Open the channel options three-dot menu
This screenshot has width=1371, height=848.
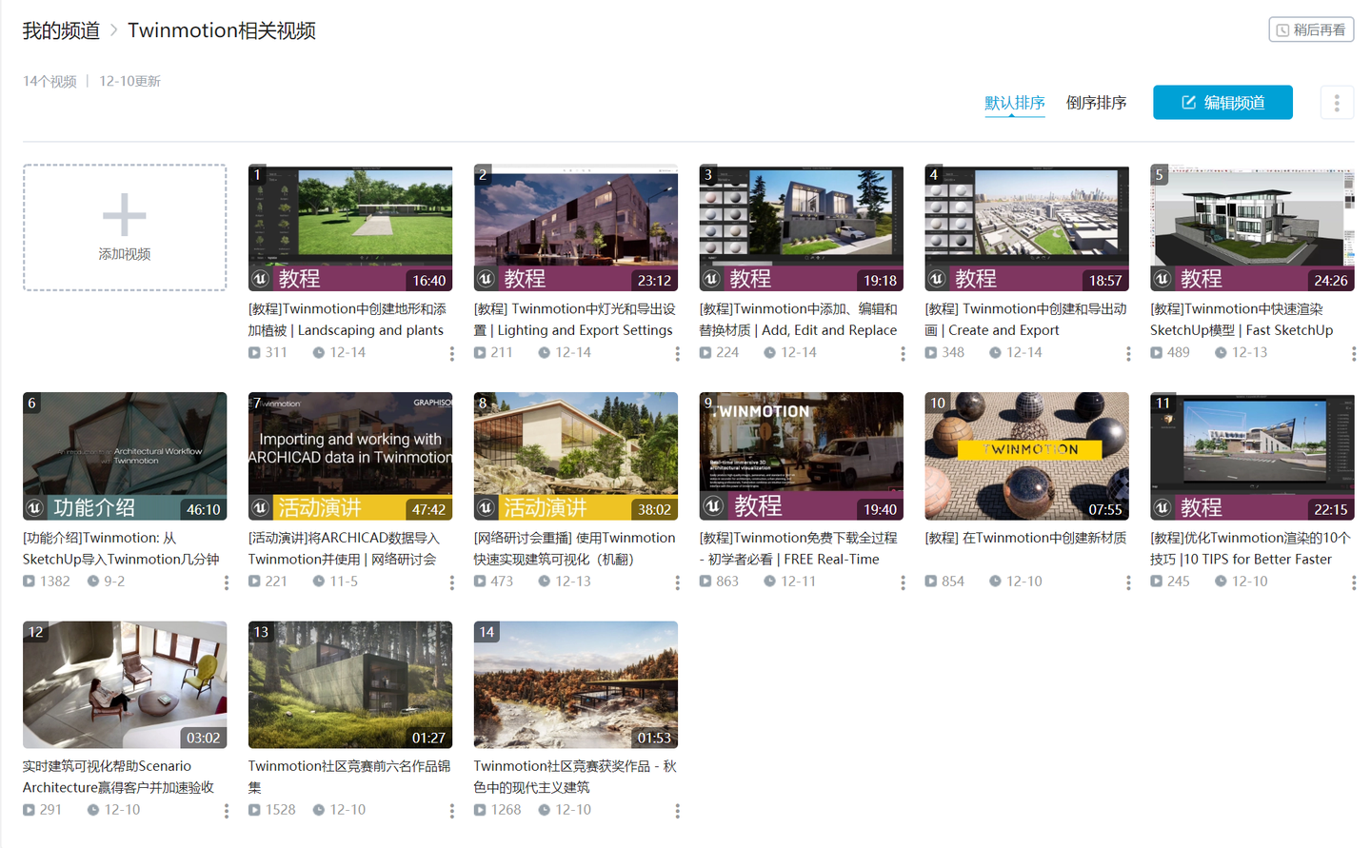(x=1337, y=103)
